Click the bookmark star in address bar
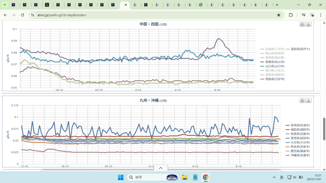This screenshot has width=326, height=183. pos(279,15)
